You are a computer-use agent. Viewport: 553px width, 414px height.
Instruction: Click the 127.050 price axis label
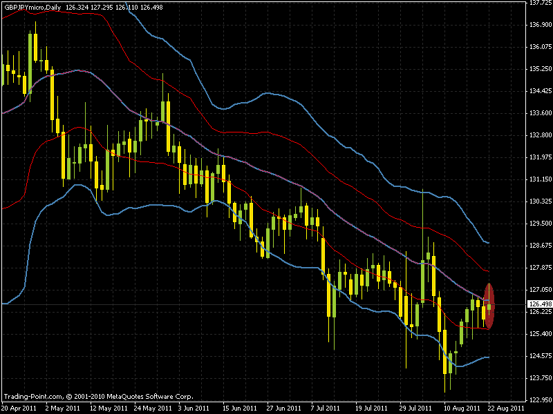[x=541, y=290]
